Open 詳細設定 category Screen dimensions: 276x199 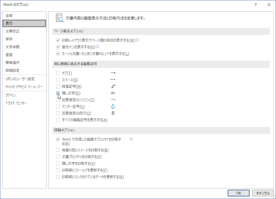pos(24,70)
